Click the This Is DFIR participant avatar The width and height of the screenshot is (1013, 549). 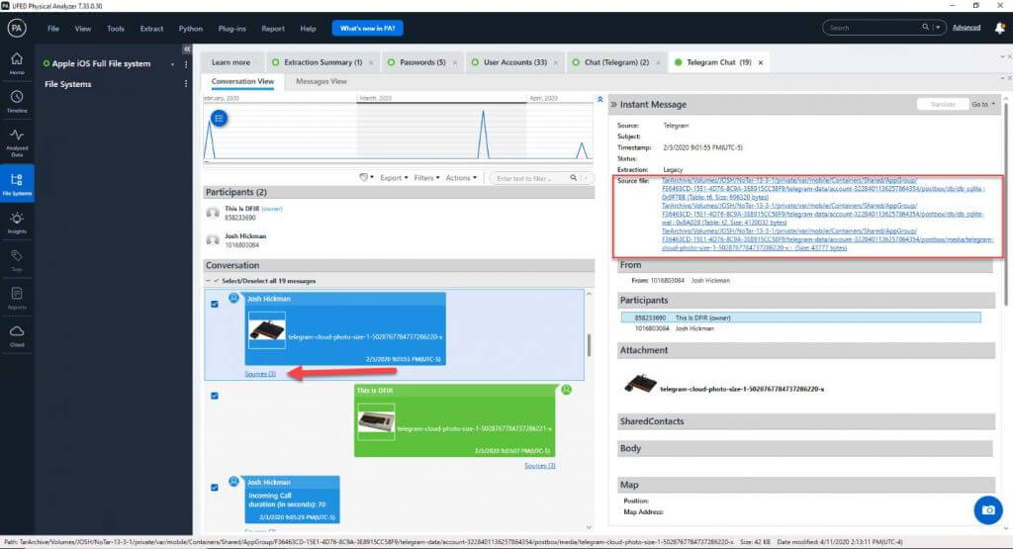click(213, 213)
